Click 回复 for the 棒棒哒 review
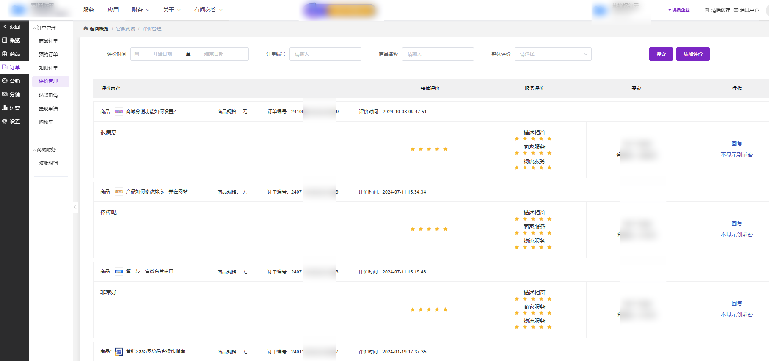The image size is (769, 361). pos(737,224)
